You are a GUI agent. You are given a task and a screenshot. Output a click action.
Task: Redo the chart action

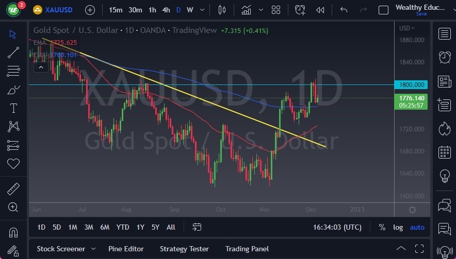tap(363, 10)
